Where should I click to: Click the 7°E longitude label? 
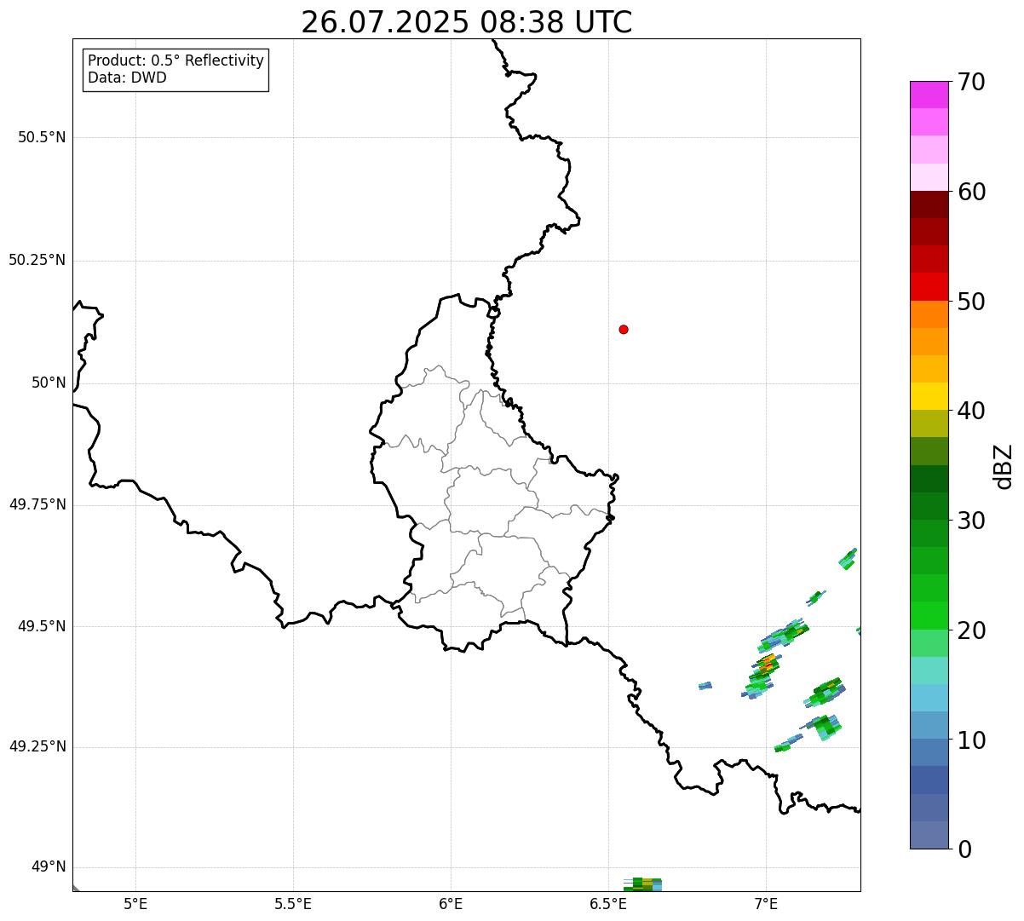tap(766, 903)
